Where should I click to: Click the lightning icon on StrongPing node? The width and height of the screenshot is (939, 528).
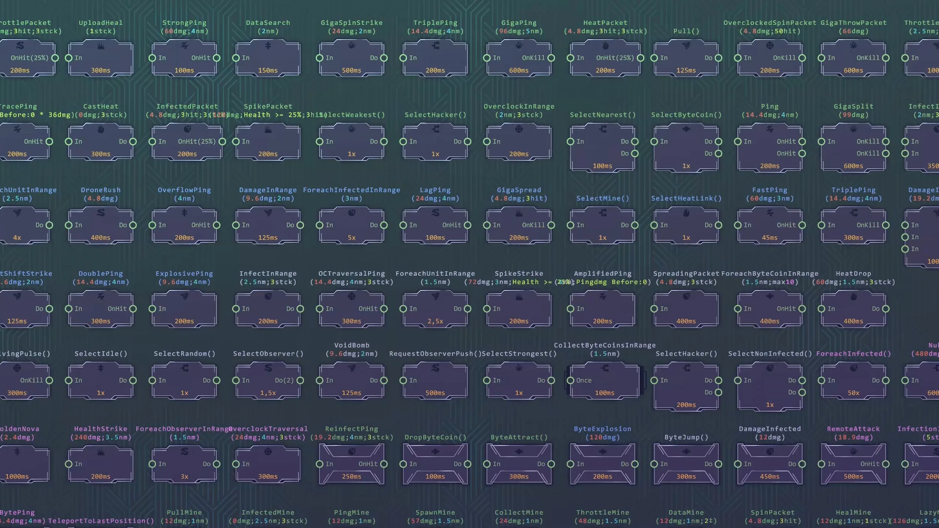184,46
